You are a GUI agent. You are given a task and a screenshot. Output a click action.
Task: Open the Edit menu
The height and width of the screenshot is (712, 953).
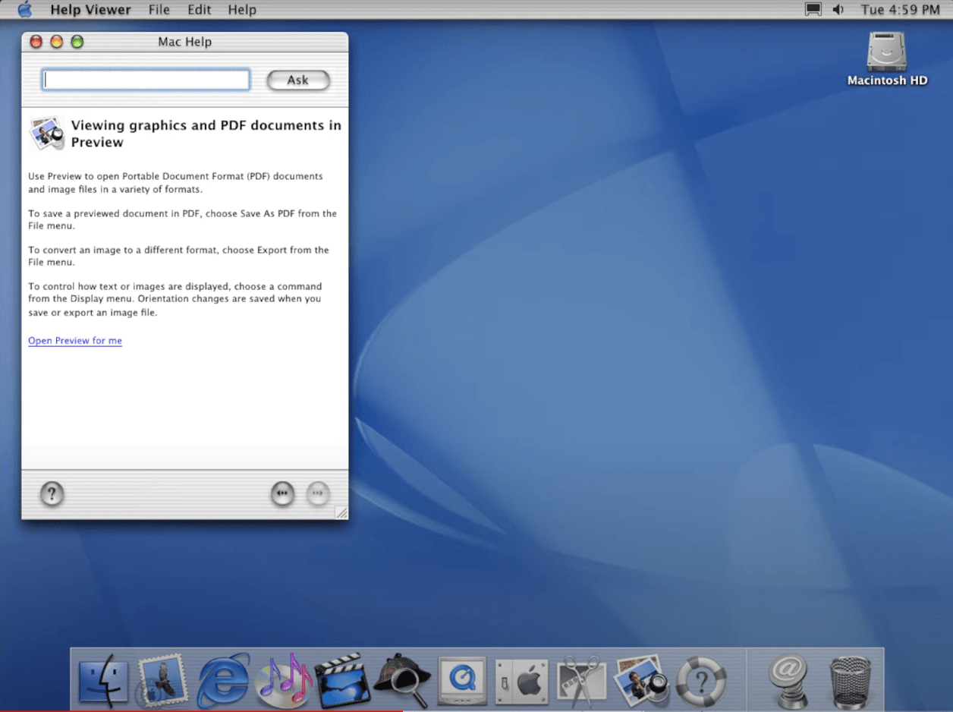pyautogui.click(x=199, y=10)
